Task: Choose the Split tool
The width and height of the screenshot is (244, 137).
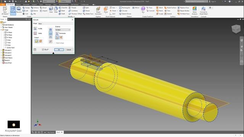Action: point(86,8)
